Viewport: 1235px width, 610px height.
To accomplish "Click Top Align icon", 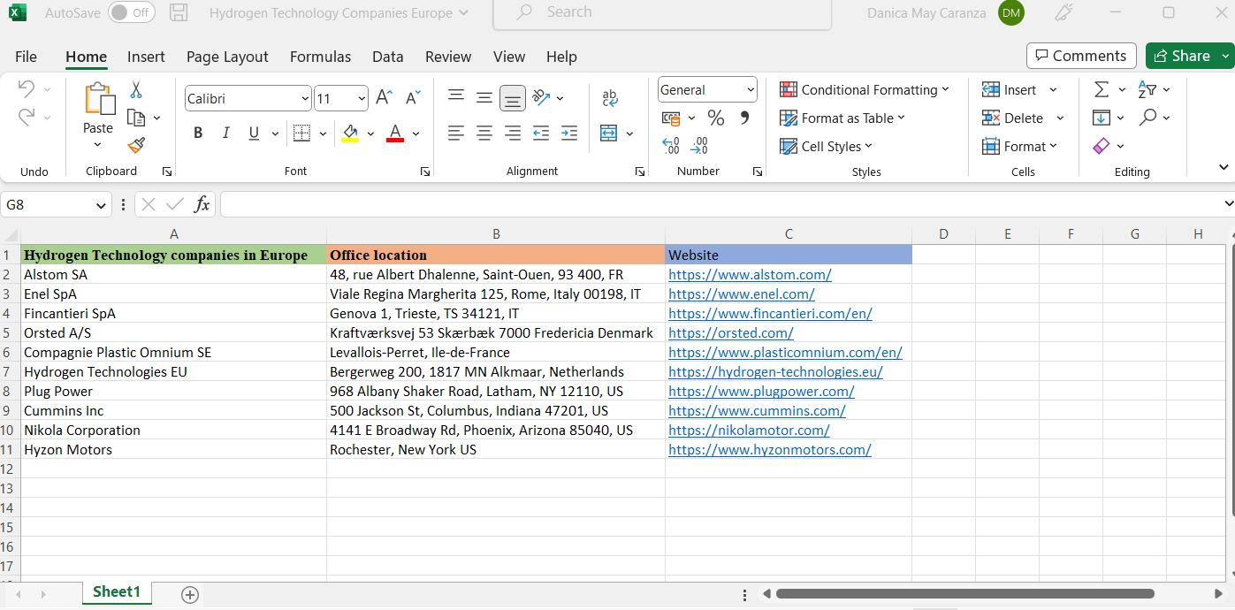I will (455, 97).
